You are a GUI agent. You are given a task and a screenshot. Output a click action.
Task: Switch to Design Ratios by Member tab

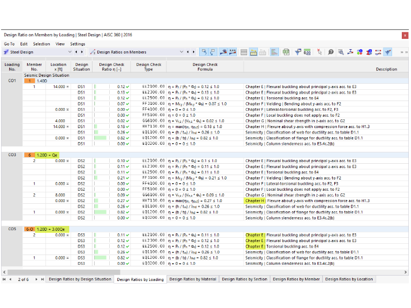(x=296, y=279)
